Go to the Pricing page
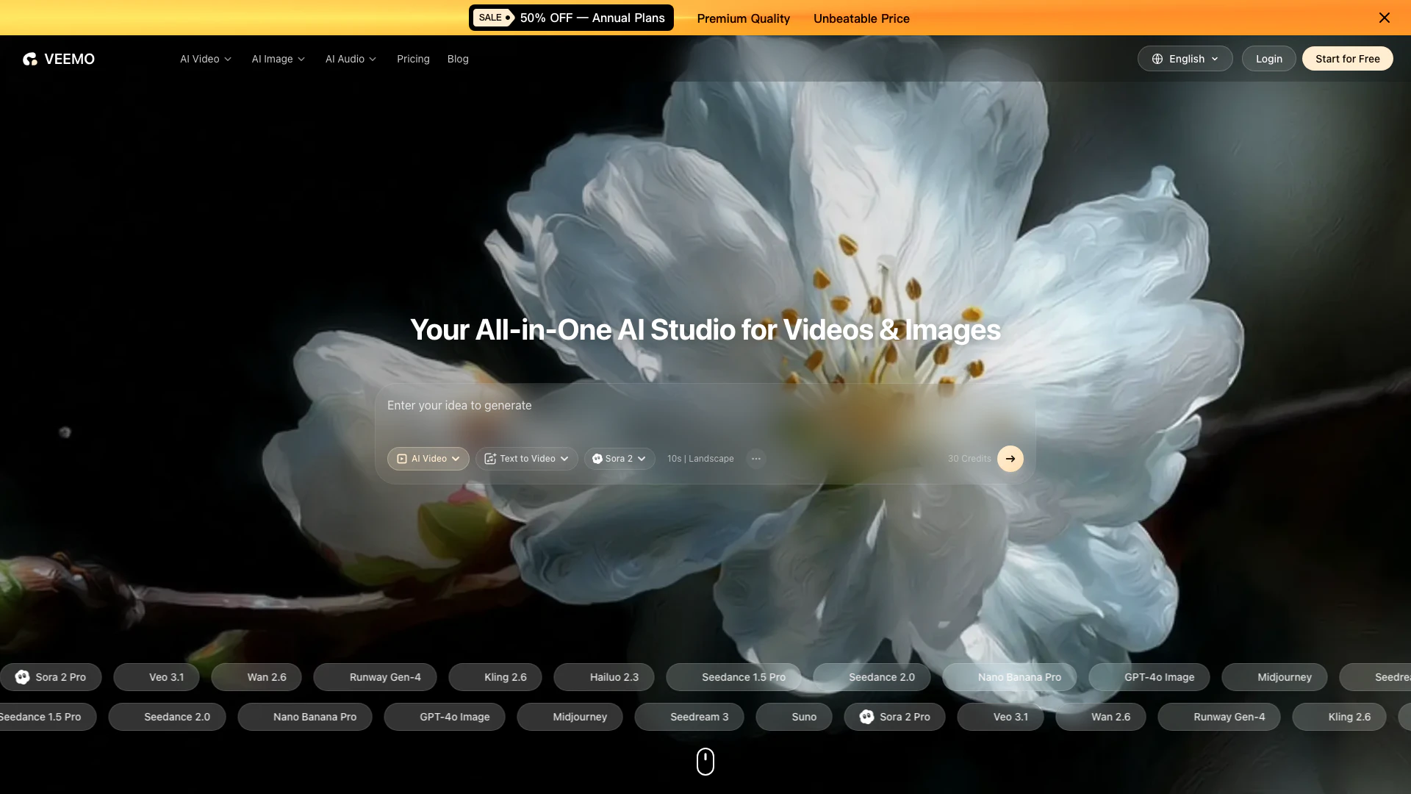 point(413,59)
